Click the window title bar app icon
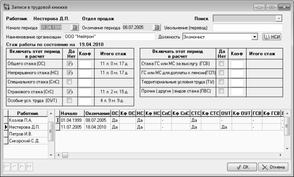The height and width of the screenshot is (177, 294). click(7, 7)
